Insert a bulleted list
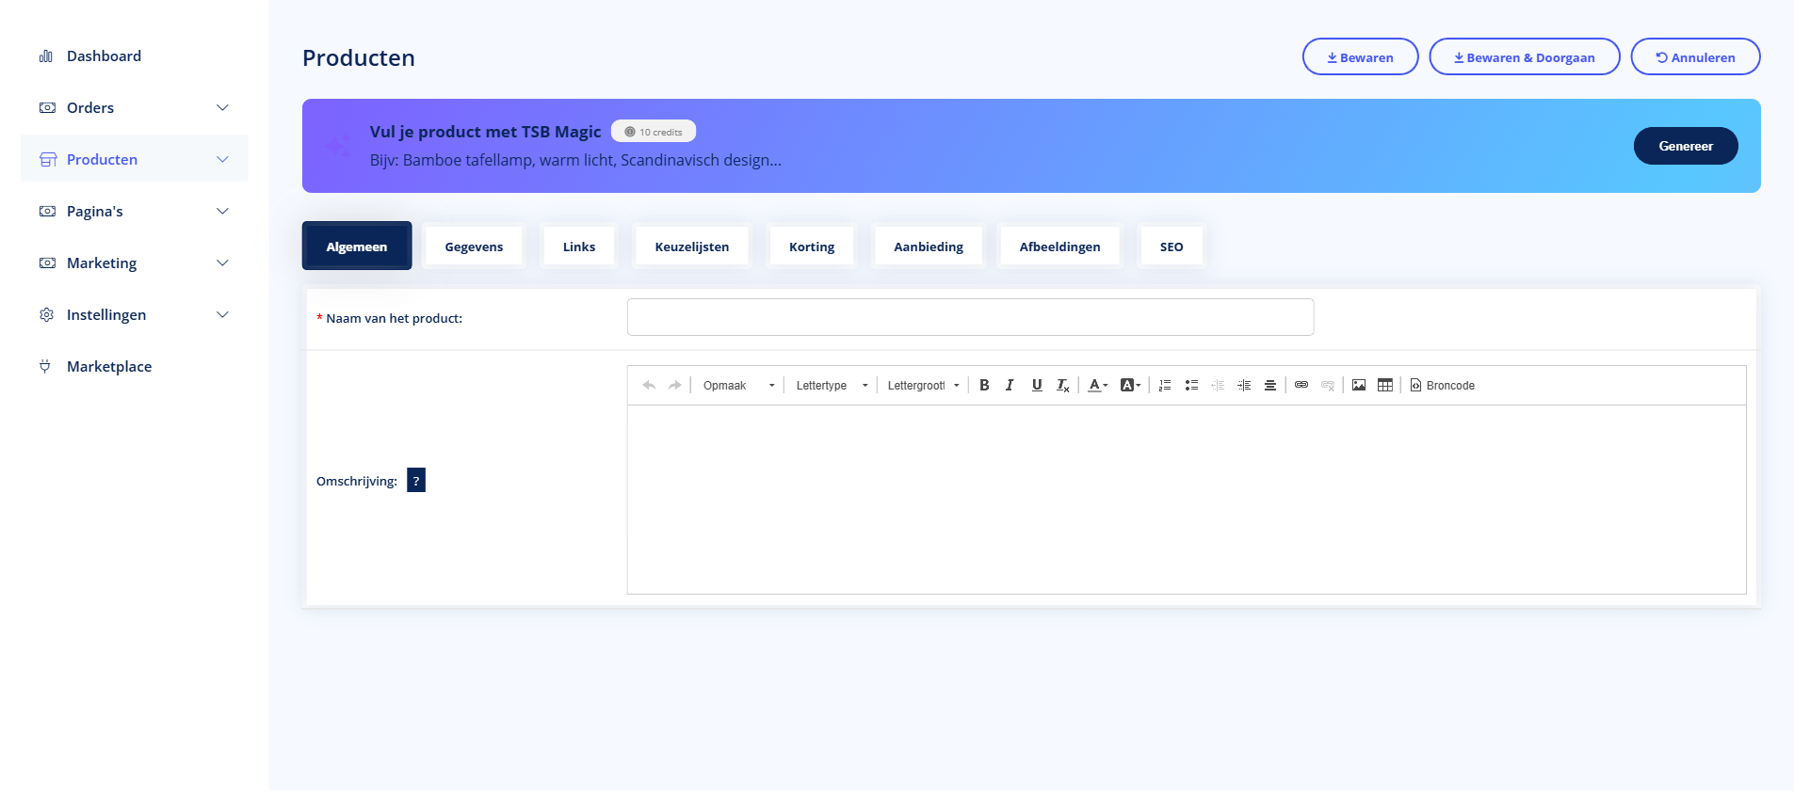 [1191, 386]
